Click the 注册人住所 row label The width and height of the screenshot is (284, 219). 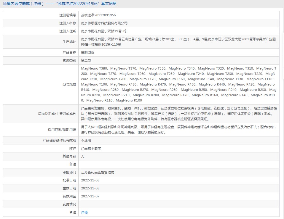coord(68,31)
